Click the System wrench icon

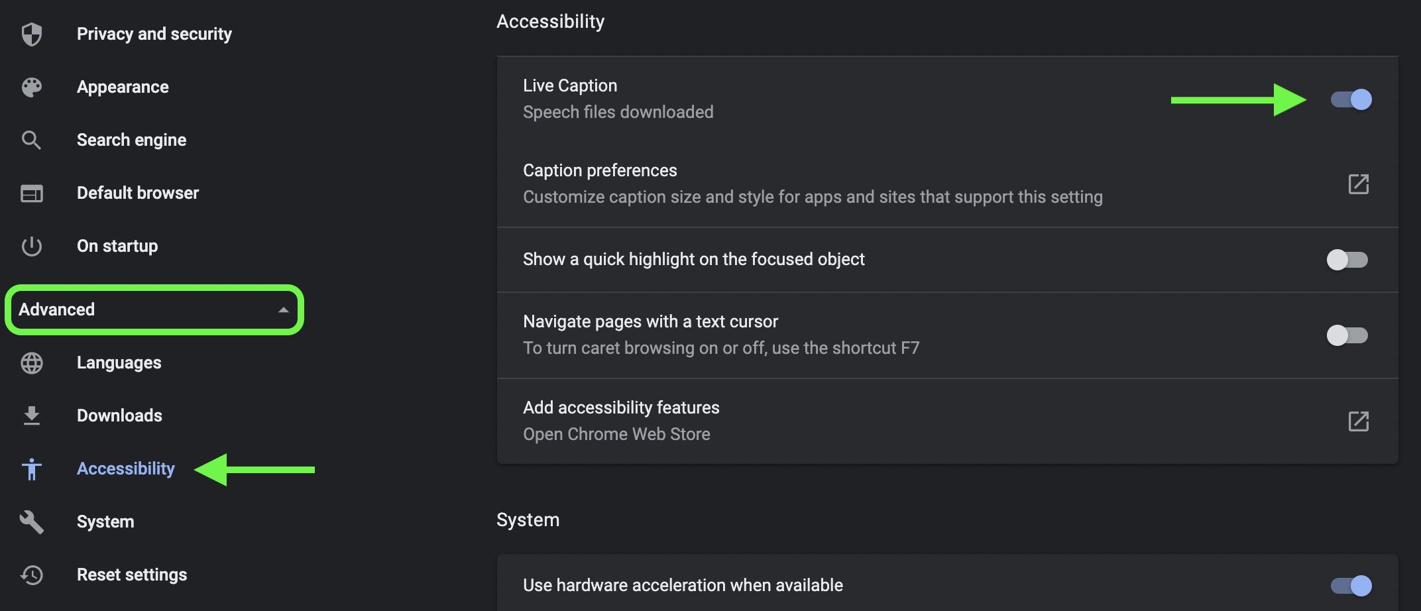click(31, 522)
